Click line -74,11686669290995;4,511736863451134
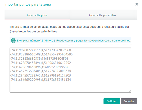This screenshot has width=142, height=110. (x=40, y=80)
